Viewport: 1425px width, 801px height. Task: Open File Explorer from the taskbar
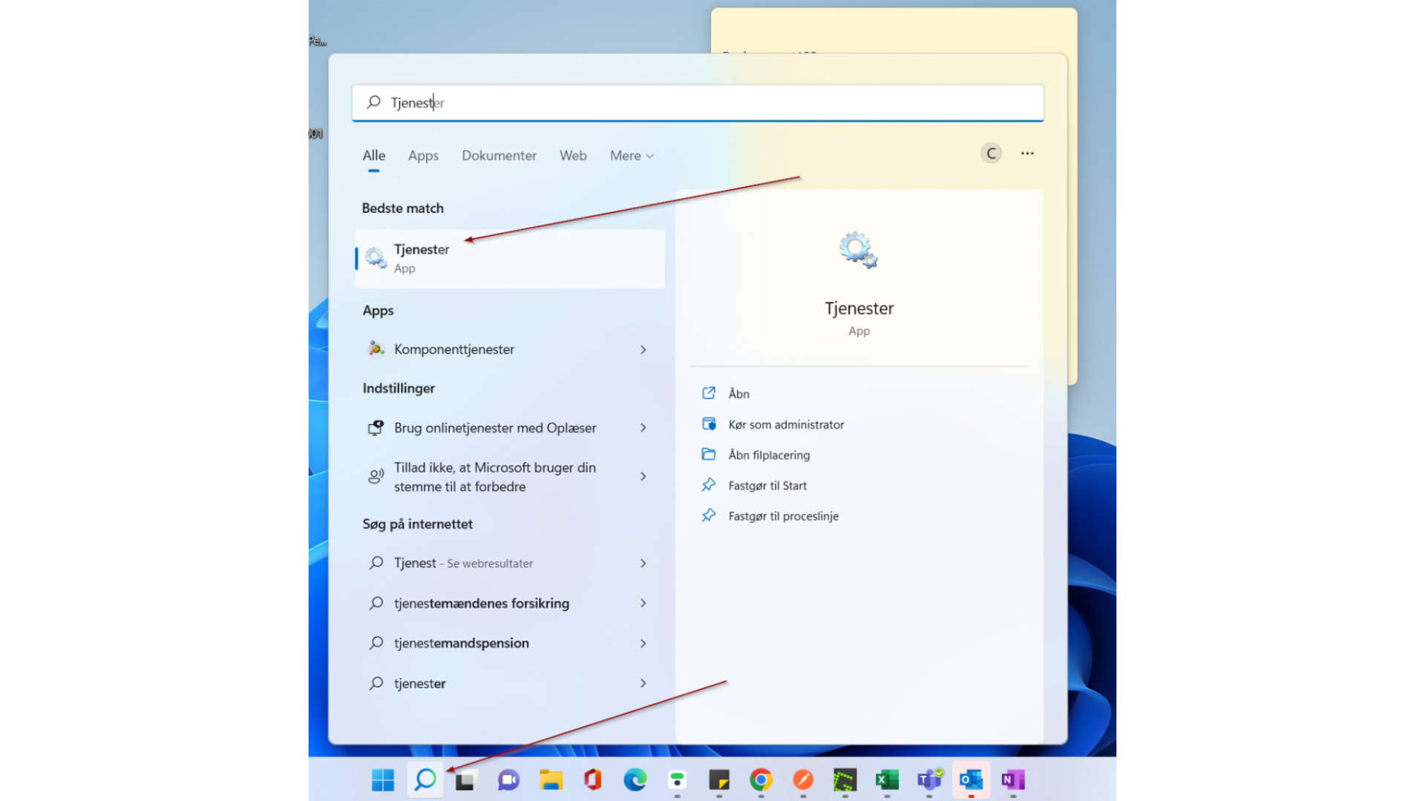click(x=551, y=779)
